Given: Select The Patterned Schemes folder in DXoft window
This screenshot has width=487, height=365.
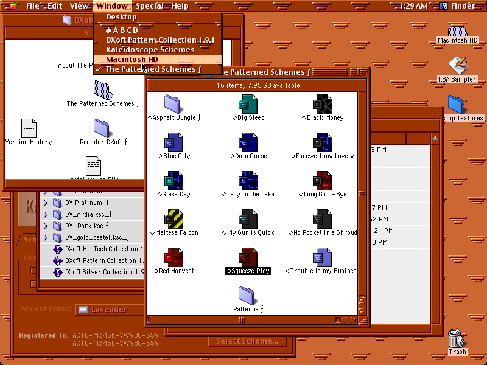Looking at the screenshot, I should pos(103,90).
